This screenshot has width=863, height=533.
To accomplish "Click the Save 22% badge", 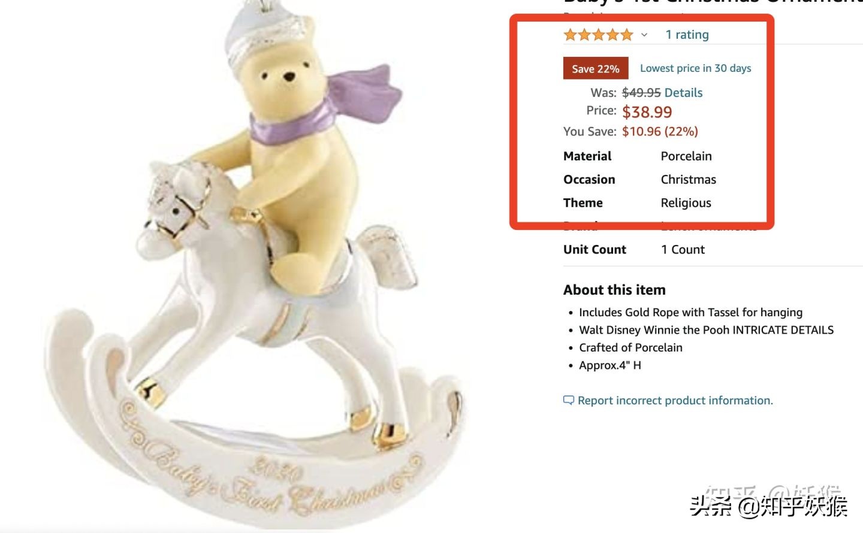I will (x=595, y=68).
